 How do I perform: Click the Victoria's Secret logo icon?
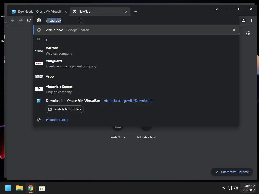point(39,89)
